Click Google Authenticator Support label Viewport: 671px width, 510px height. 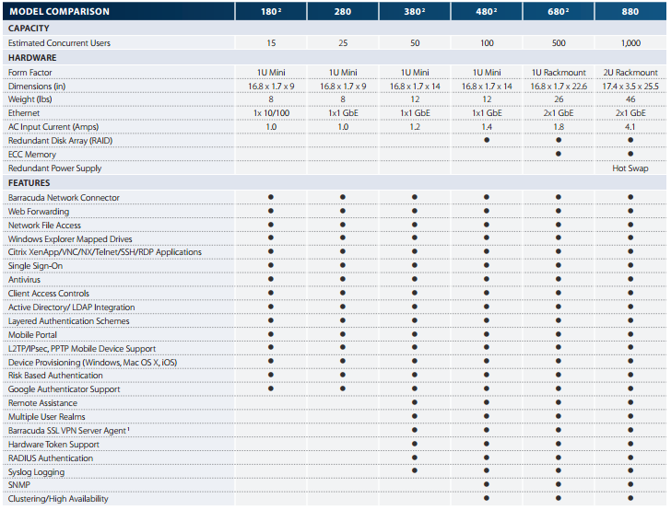pyautogui.click(x=65, y=389)
